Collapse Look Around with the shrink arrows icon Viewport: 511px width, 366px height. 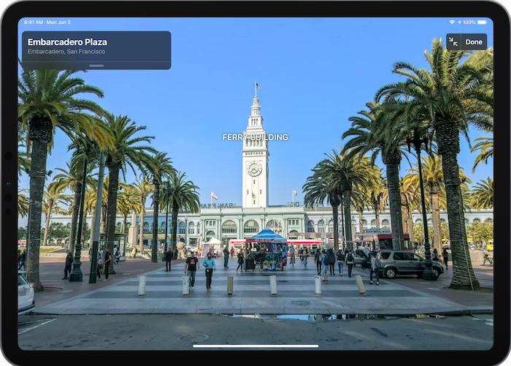tap(453, 42)
